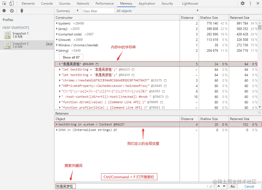Click the constructor list vertical scrollbar thumb
262x190 pixels.
(260, 27)
